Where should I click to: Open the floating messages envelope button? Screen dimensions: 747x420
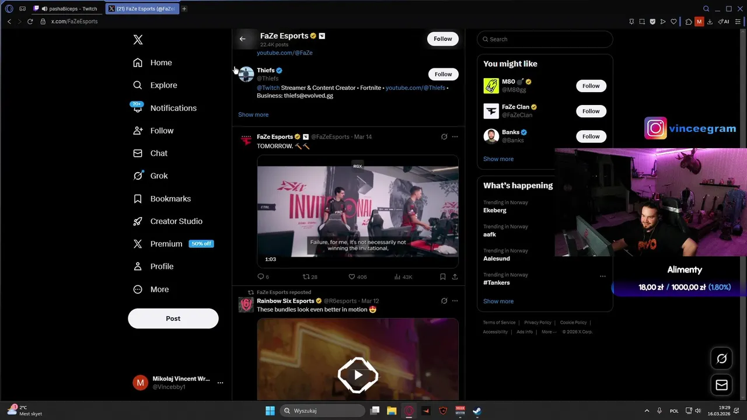point(722,385)
